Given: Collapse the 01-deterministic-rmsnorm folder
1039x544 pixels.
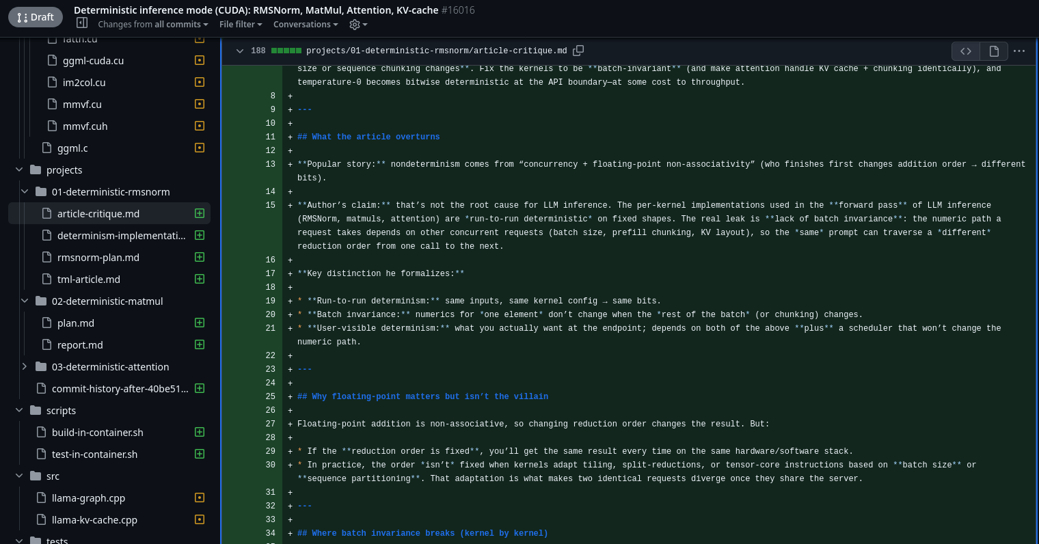Looking at the screenshot, I should [x=25, y=192].
